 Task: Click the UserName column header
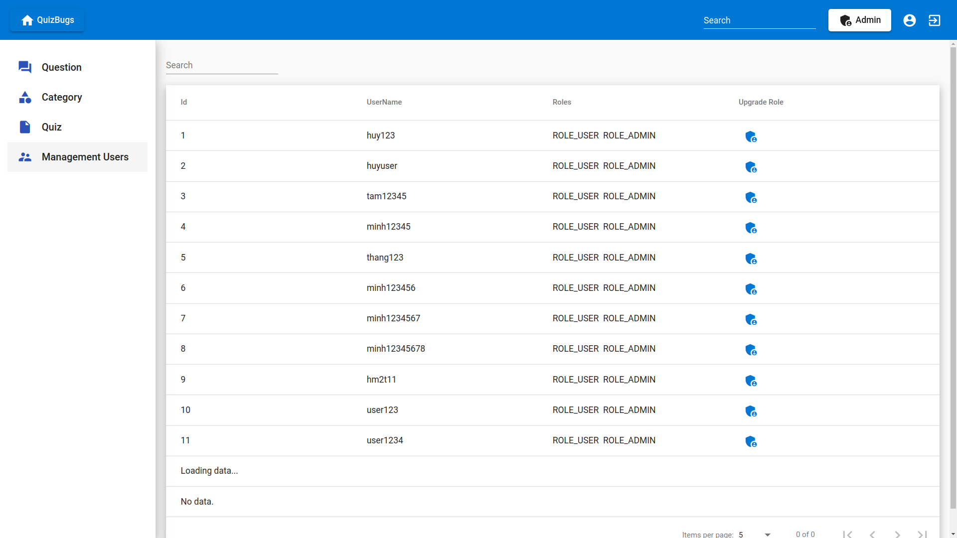pos(384,102)
